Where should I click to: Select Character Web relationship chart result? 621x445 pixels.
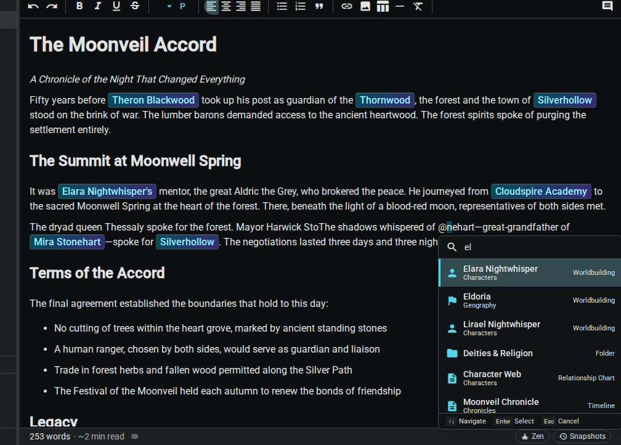pyautogui.click(x=530, y=378)
